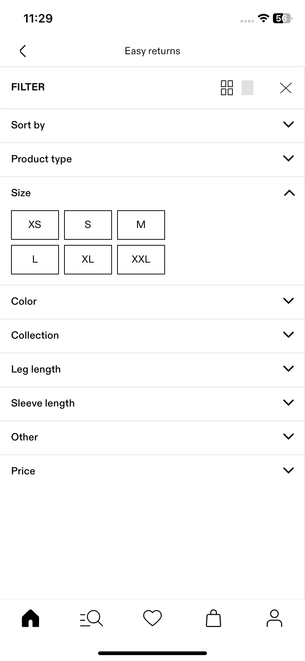Viewport: 305px width, 661px height.
Task: Close the filter panel with X
Action: [286, 88]
